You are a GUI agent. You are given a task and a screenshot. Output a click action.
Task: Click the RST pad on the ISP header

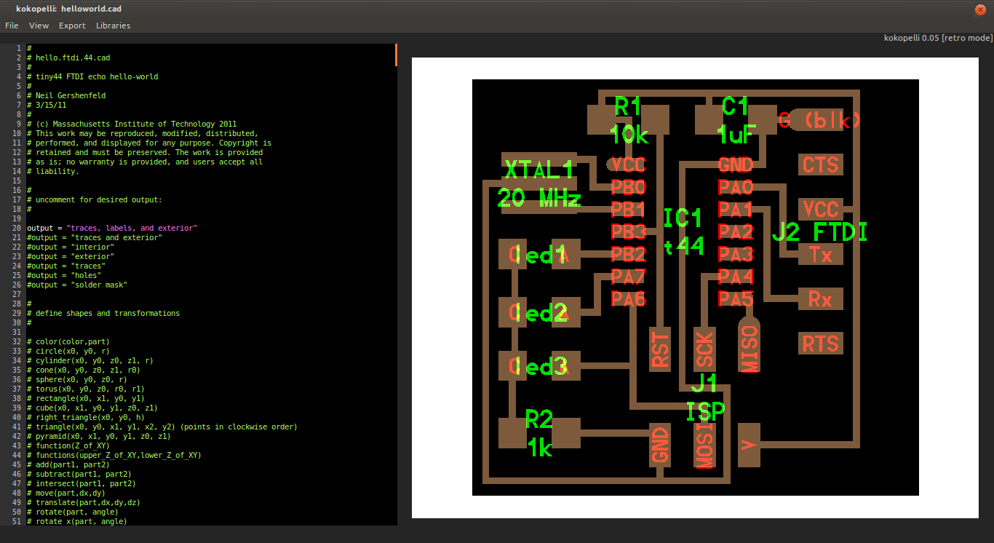pyautogui.click(x=659, y=349)
